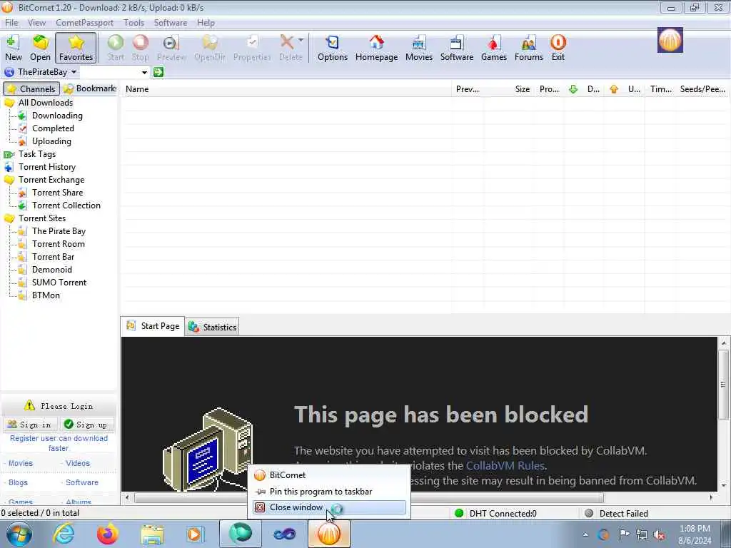Choose Close window in jump list
Image resolution: width=731 pixels, height=548 pixels.
tap(329, 507)
